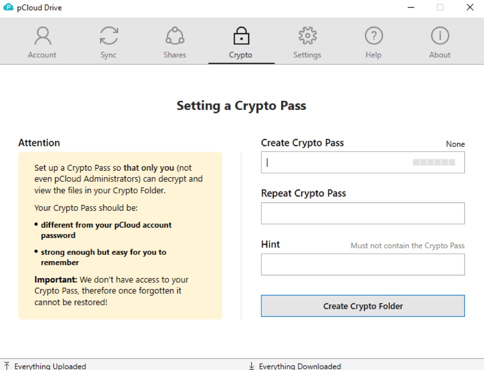The width and height of the screenshot is (484, 370).
Task: Click the Crypto tab label
Action: [x=241, y=55]
